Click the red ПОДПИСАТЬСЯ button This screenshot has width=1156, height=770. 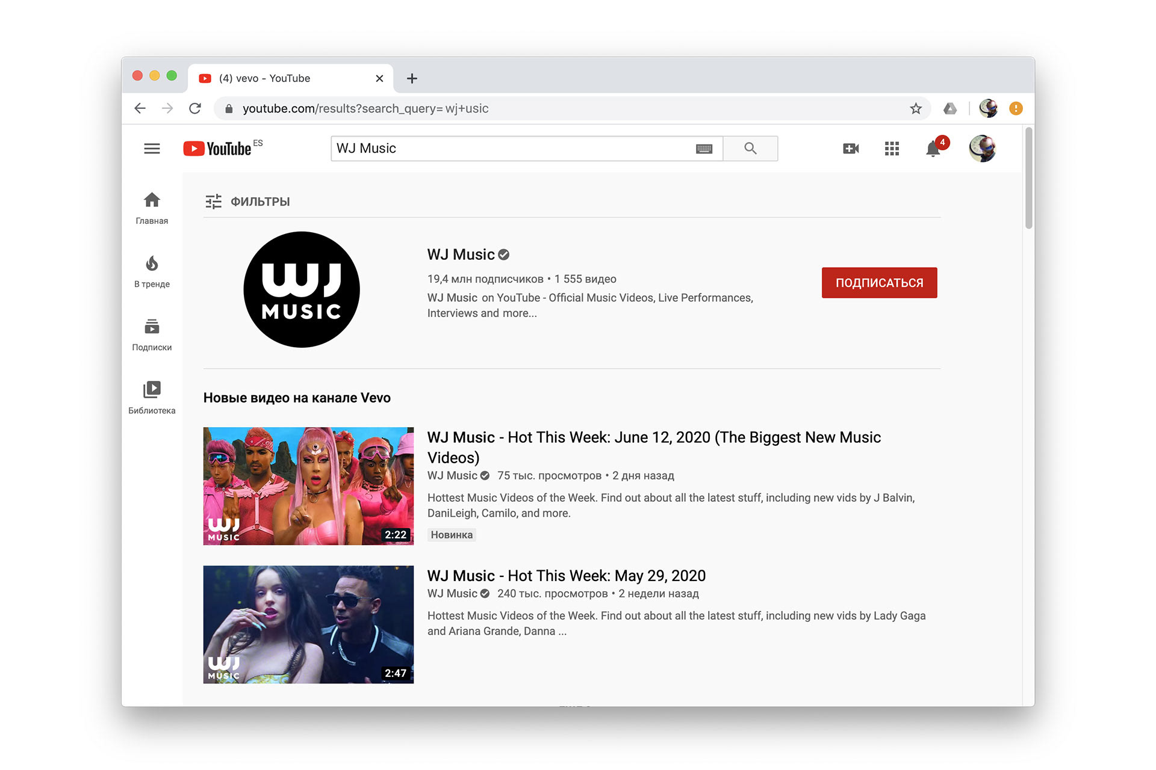click(879, 283)
